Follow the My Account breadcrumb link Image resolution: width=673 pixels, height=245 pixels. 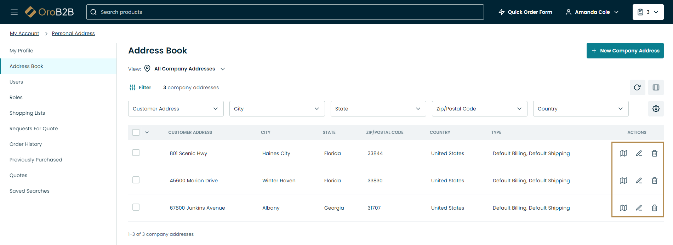click(x=24, y=33)
